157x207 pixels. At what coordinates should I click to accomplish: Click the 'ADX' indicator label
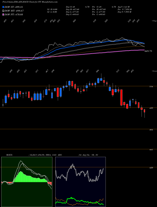click(x=60, y=155)
